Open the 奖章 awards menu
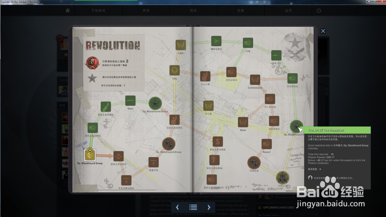The image size is (386, 217). coord(241,10)
